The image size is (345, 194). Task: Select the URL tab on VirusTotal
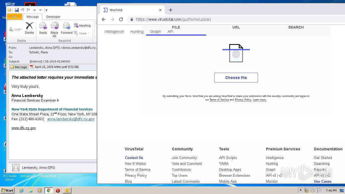236,27
